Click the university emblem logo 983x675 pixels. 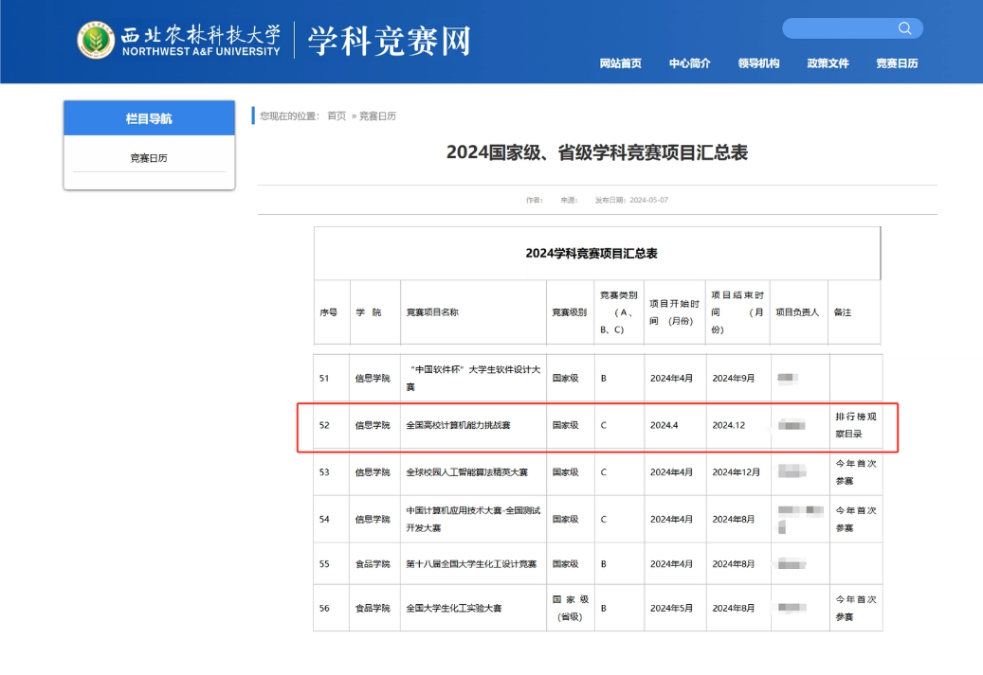(x=96, y=40)
